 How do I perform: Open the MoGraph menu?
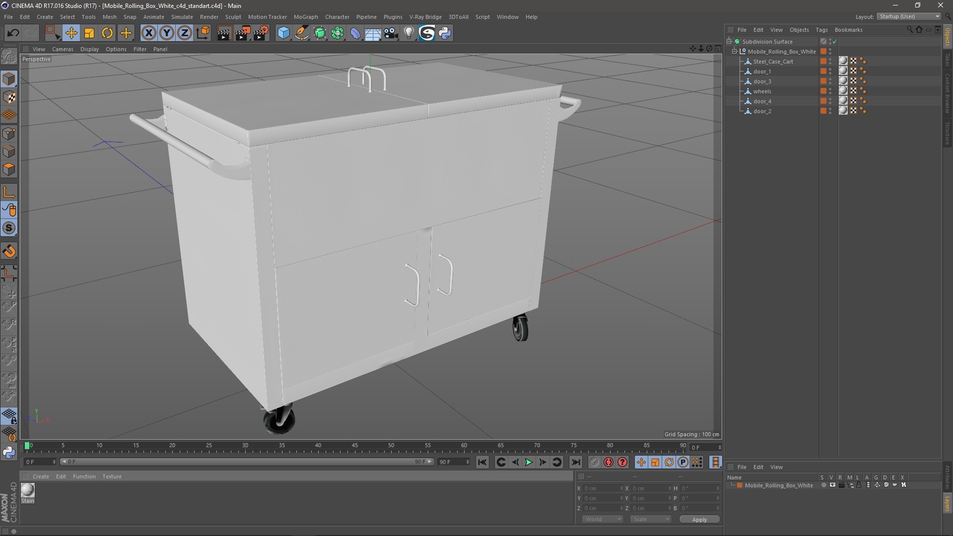click(x=306, y=17)
